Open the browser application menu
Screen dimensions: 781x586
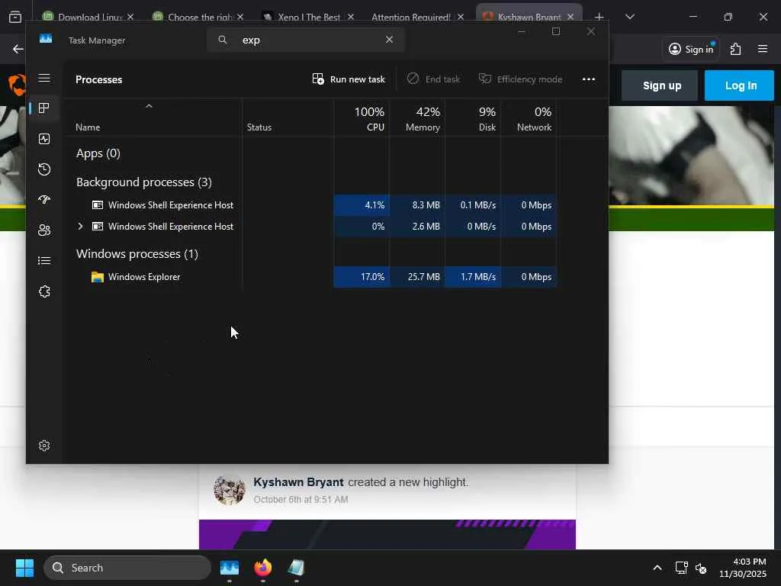[763, 49]
